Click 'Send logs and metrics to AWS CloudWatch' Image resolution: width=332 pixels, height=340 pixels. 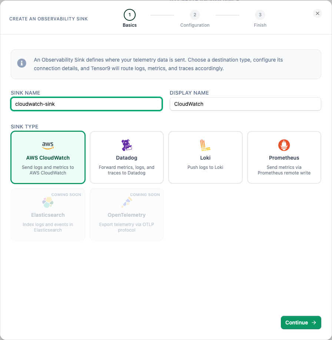pos(48,170)
